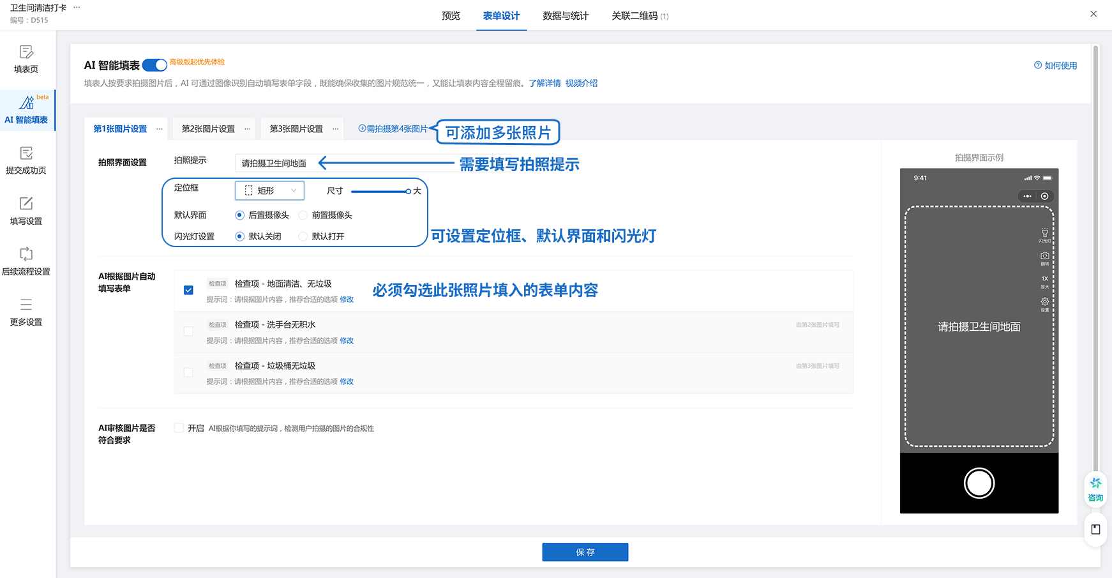Open the 定位框 矩形 dropdown
Screen dimensions: 1112x578
(269, 190)
